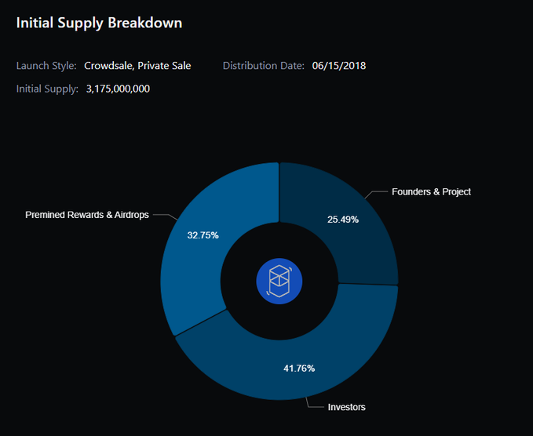Click the Launch Style field label
The width and height of the screenshot is (533, 436).
(46, 66)
